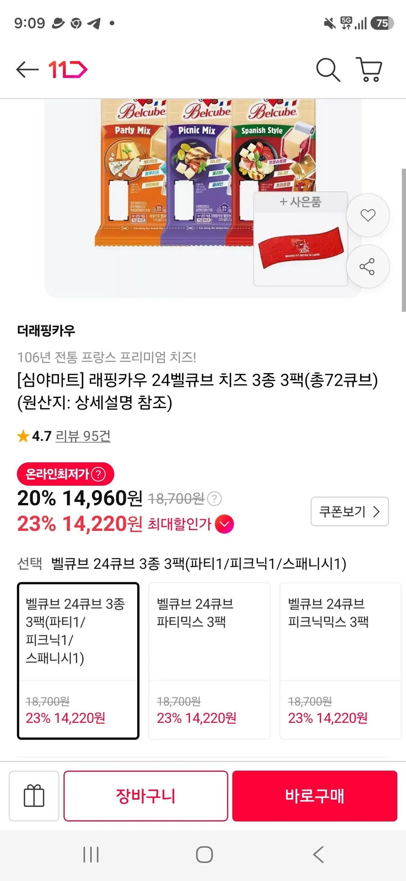Open 더래핑카우 brand store

coord(46,331)
